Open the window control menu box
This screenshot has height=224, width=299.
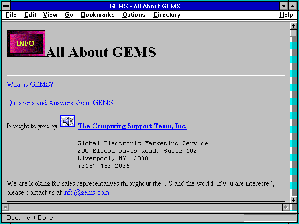pyautogui.click(x=6, y=6)
